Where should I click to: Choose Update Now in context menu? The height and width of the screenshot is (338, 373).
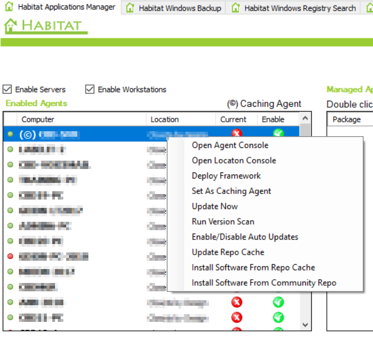215,206
